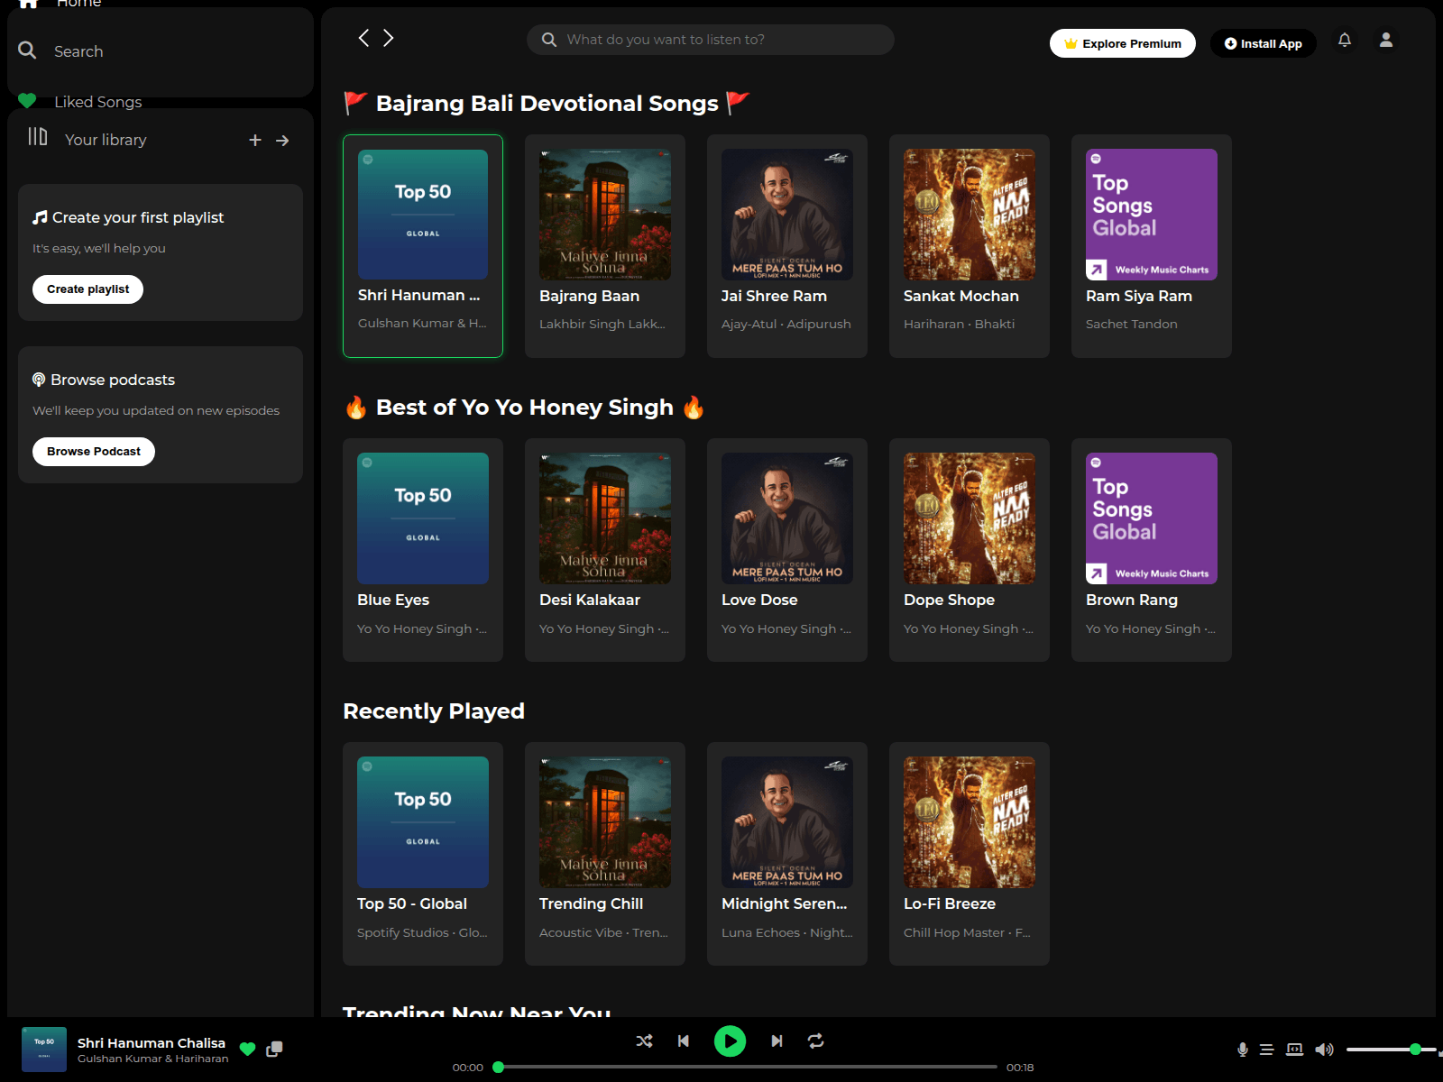Open notifications bell icon
Image resolution: width=1443 pixels, height=1082 pixels.
1345,40
